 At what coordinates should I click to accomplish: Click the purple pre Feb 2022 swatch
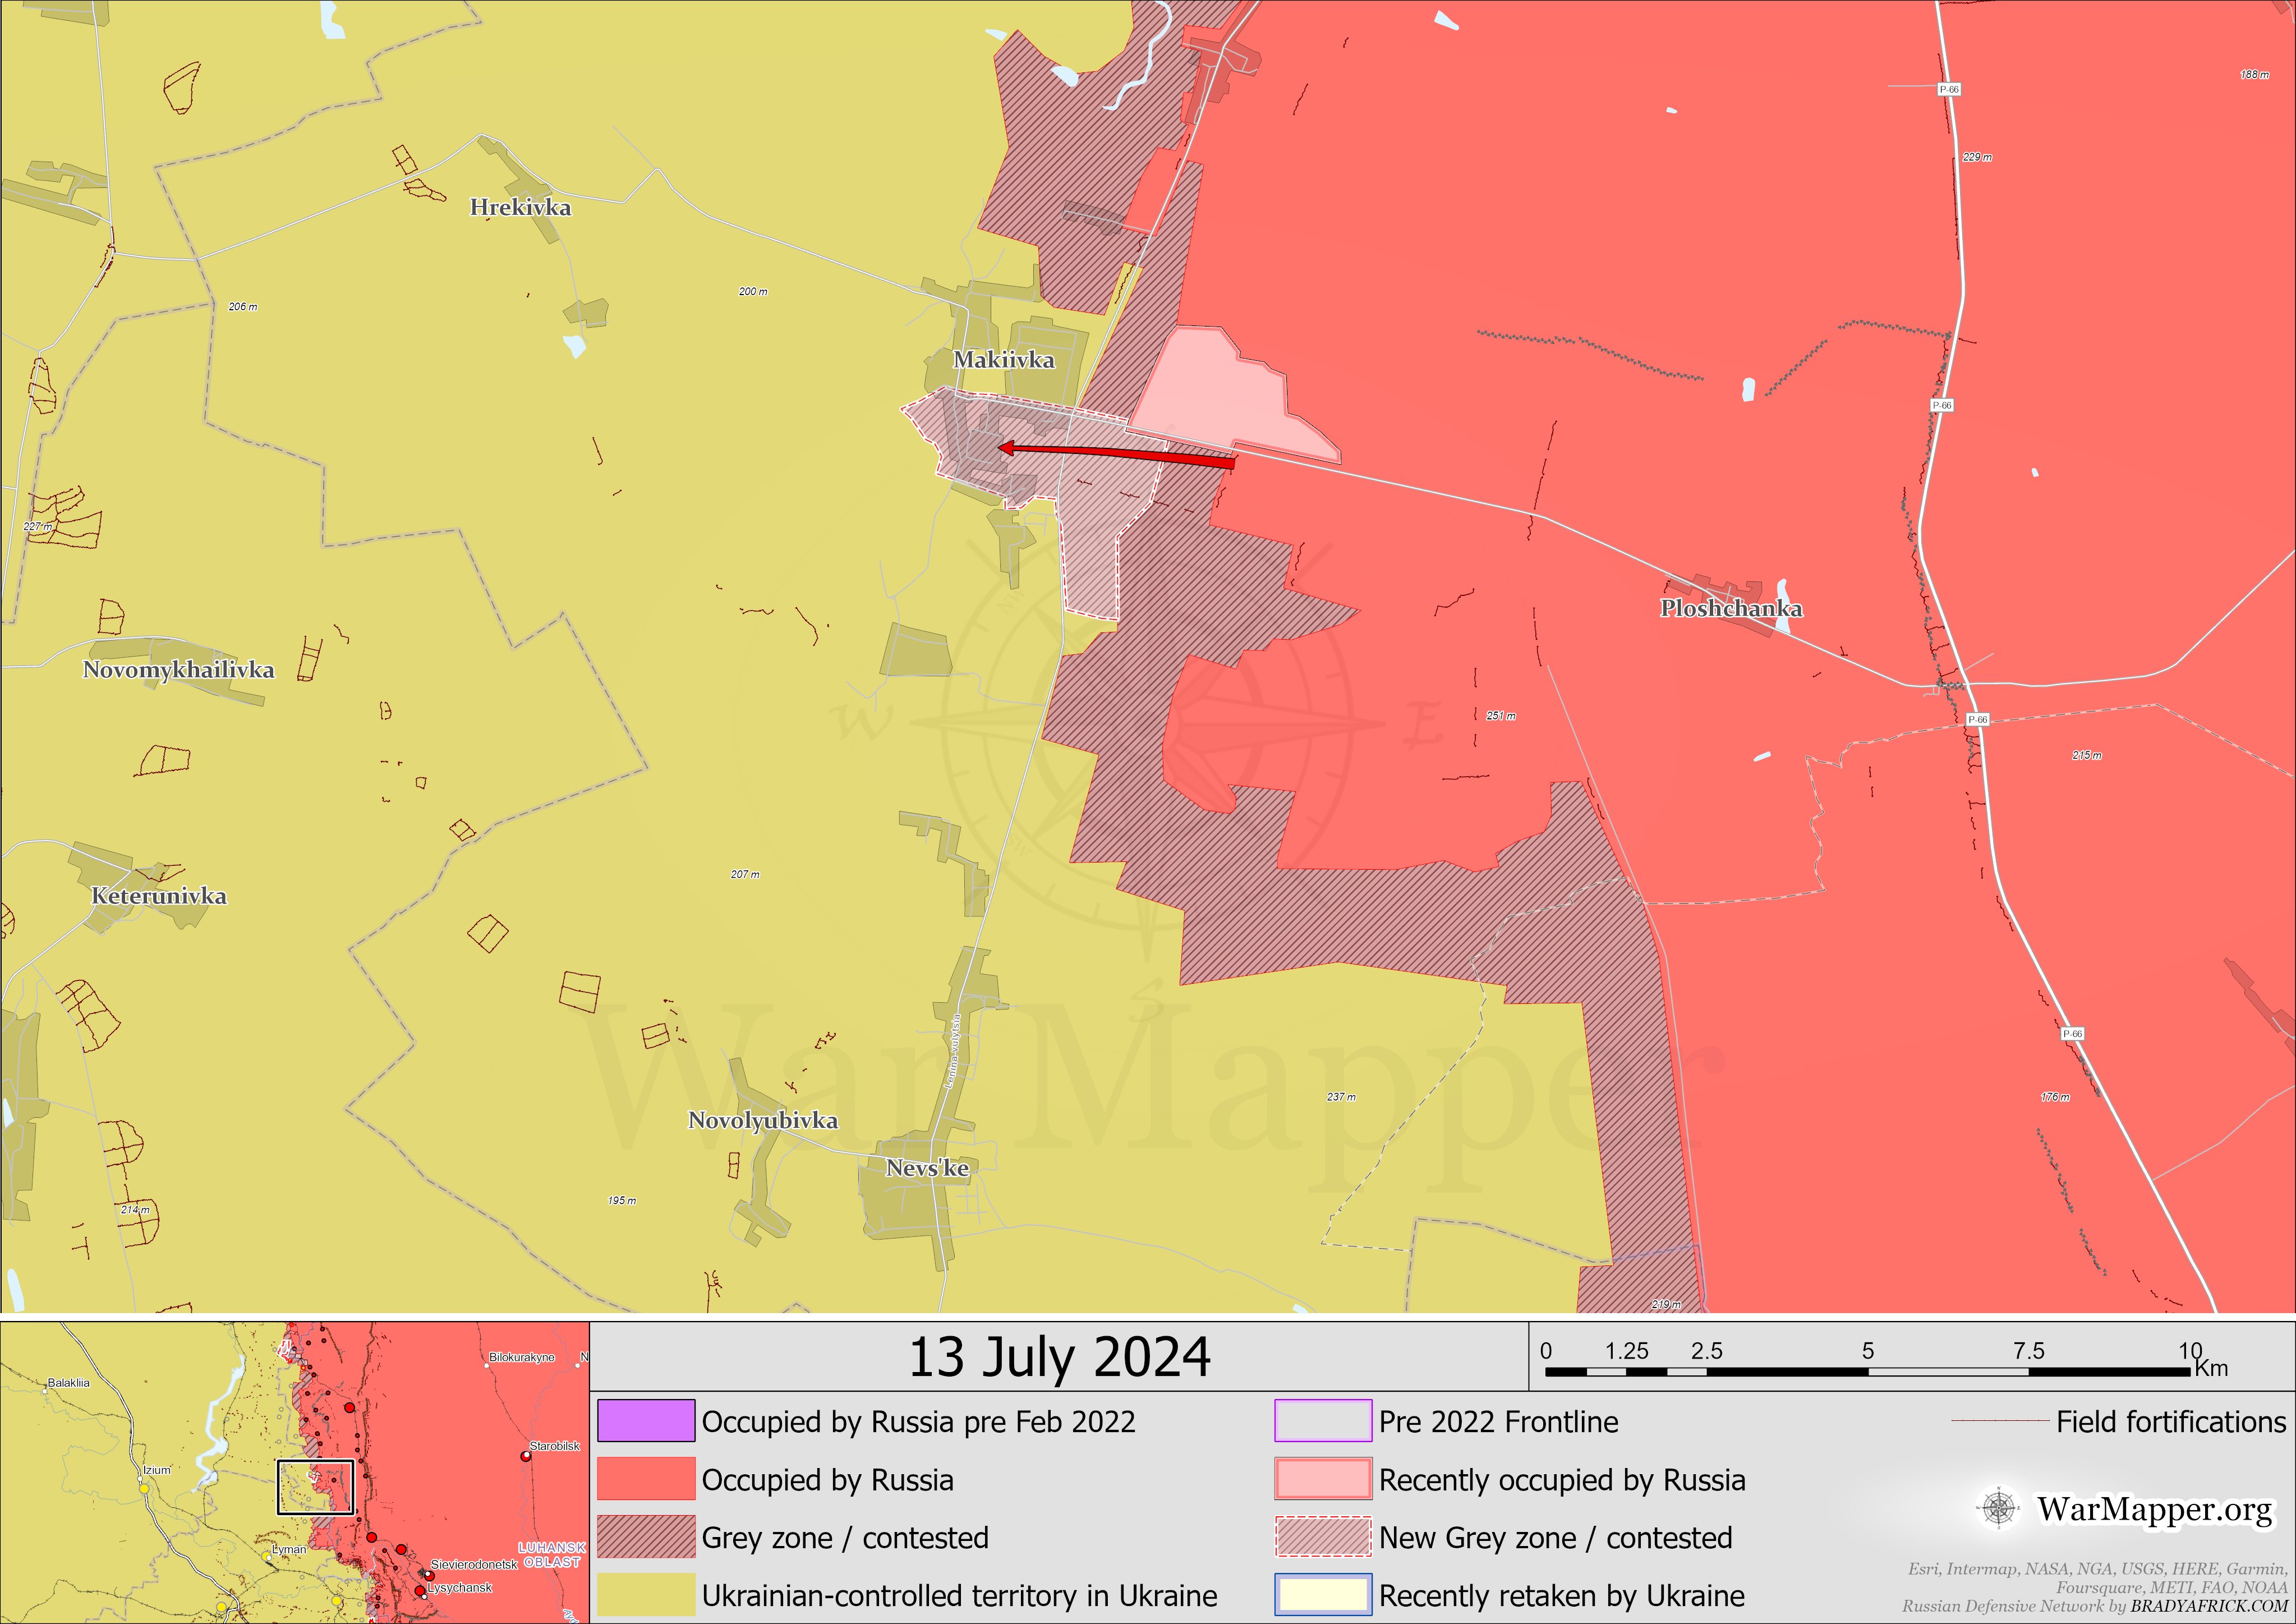tap(646, 1422)
